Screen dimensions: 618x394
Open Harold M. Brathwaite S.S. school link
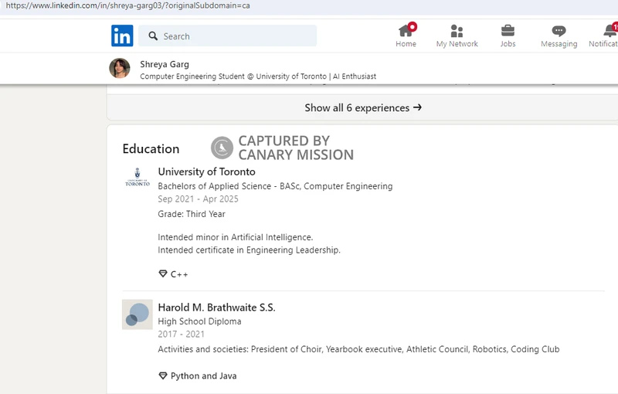tap(217, 307)
